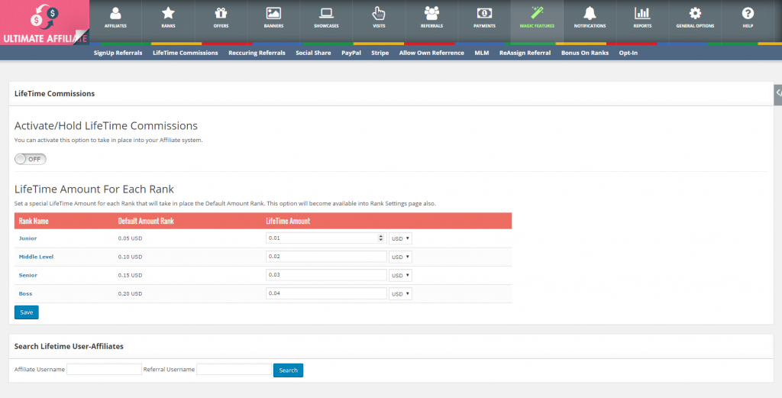The height and width of the screenshot is (398, 782).
Task: Open the Offers gift icon
Action: (x=221, y=14)
